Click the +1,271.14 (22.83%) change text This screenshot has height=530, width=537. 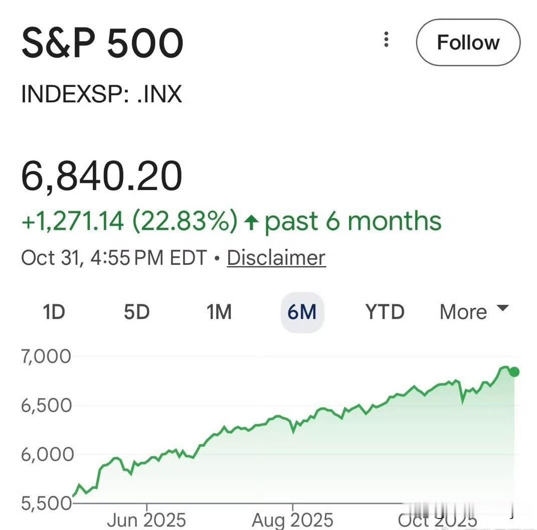point(129,221)
